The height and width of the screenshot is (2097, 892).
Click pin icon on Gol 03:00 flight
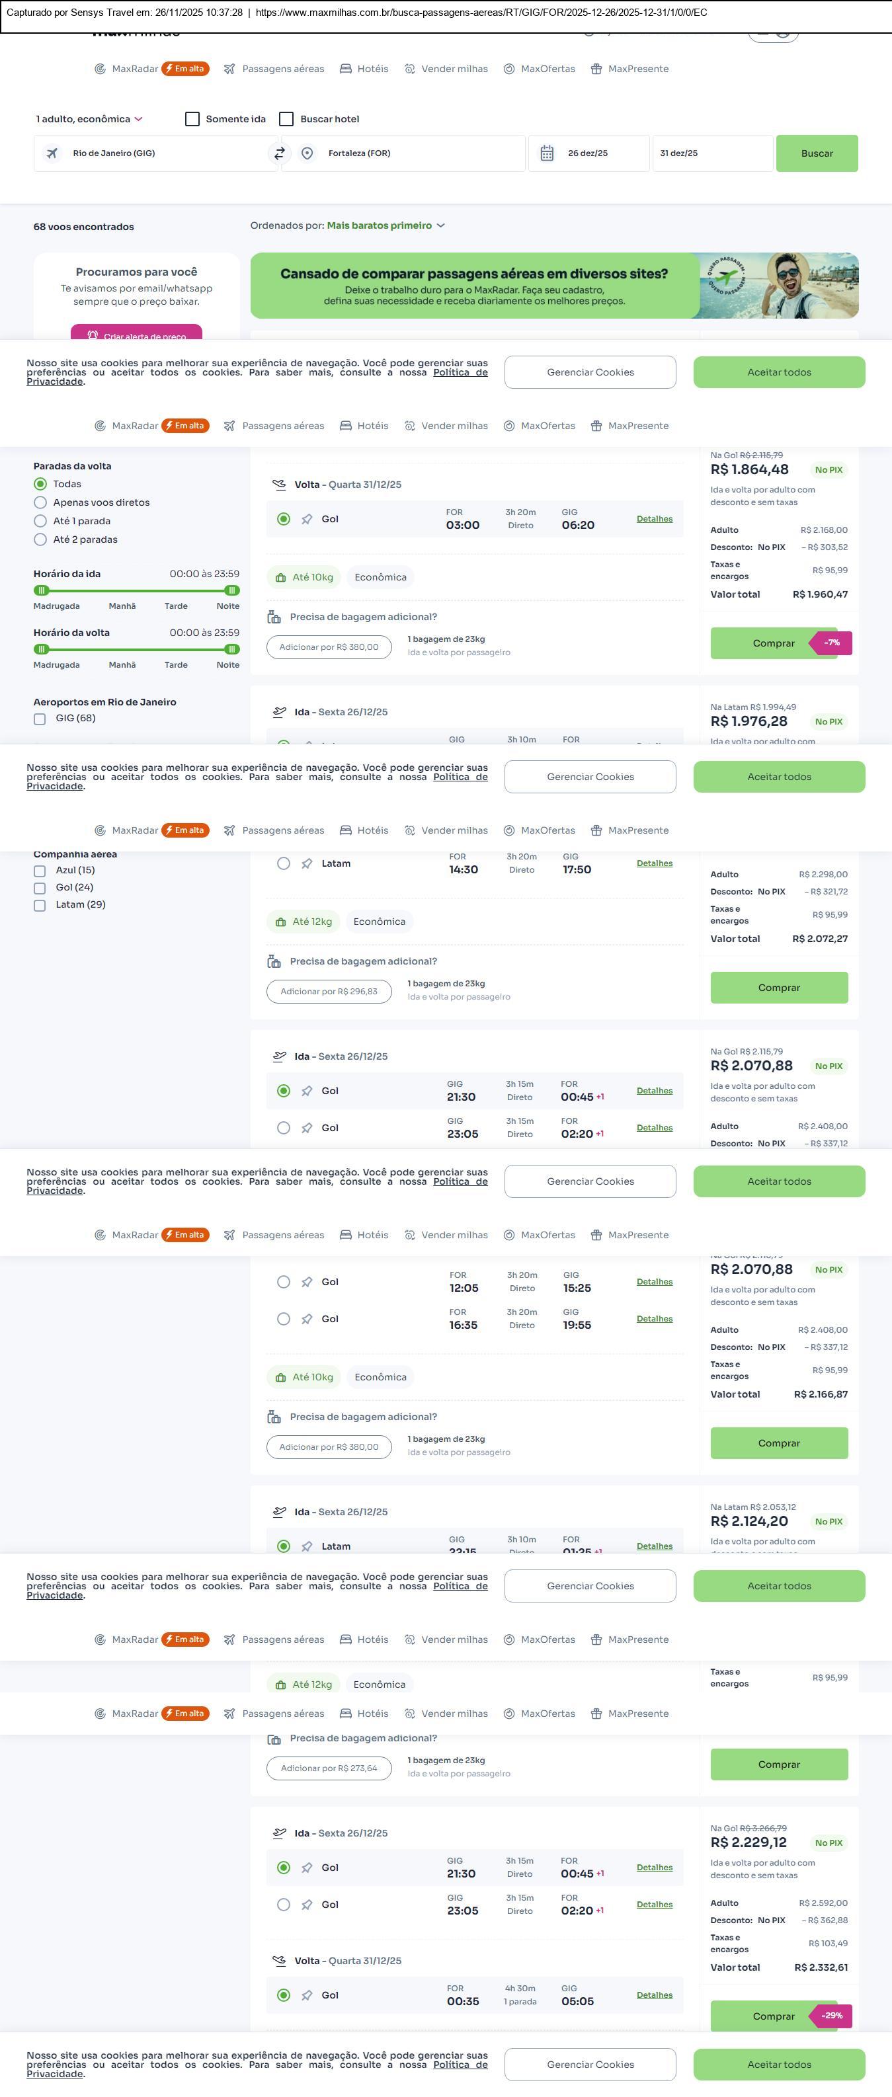pyautogui.click(x=307, y=520)
